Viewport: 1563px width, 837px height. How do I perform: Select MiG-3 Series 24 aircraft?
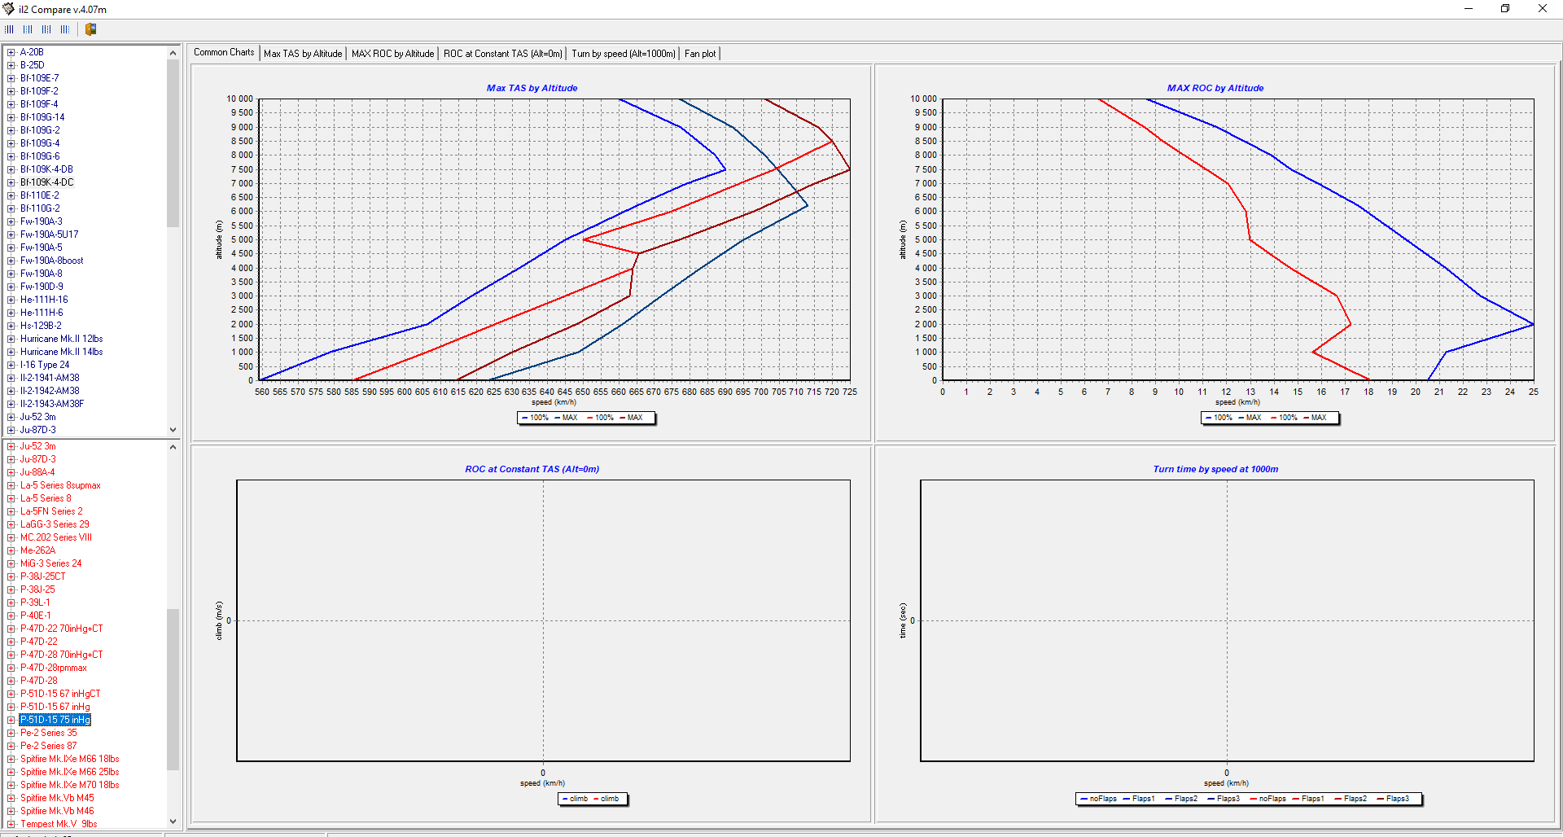51,563
